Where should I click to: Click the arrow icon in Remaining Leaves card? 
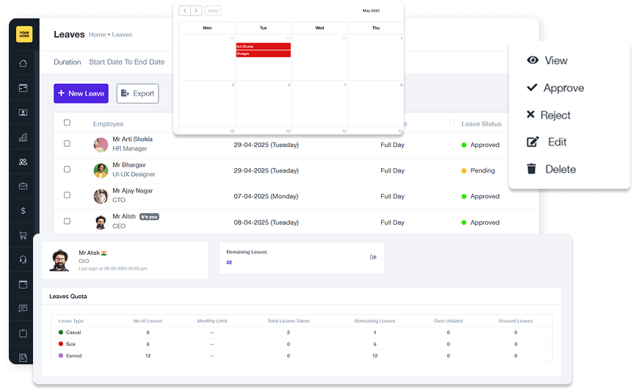[x=373, y=257]
